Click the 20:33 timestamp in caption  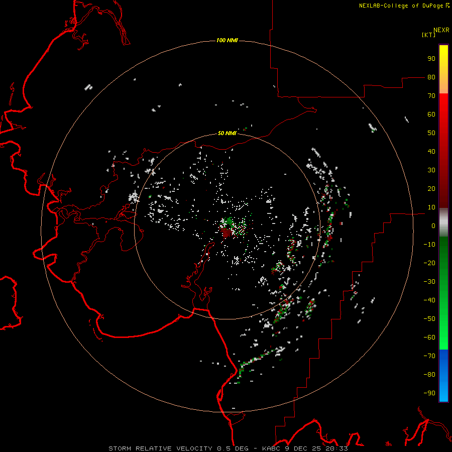pos(336,448)
